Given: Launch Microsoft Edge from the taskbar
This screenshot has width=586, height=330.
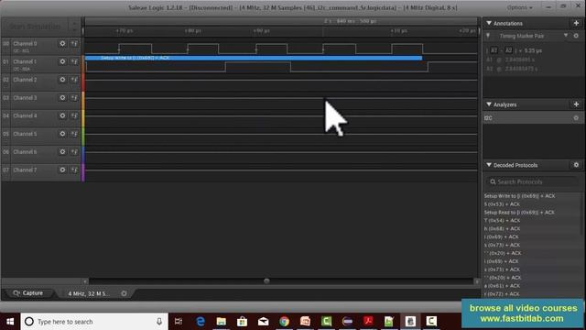Looking at the screenshot, I should coord(201,322).
